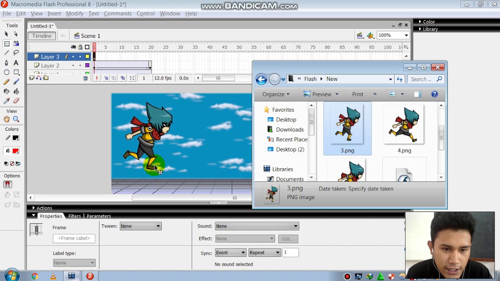Click the Timeline toggle button
The width and height of the screenshot is (500, 281).
coord(42,36)
